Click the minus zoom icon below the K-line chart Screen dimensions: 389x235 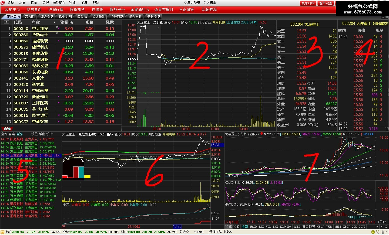coord(381,227)
